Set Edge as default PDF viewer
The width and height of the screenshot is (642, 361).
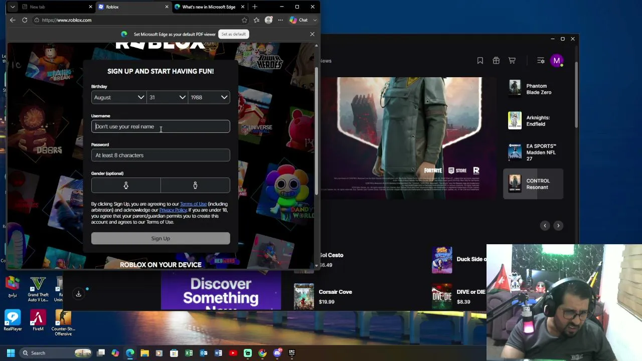tap(234, 34)
